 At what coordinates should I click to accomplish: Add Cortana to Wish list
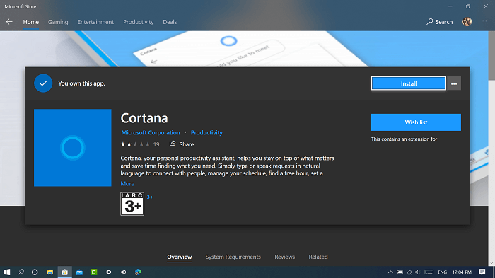(x=416, y=122)
